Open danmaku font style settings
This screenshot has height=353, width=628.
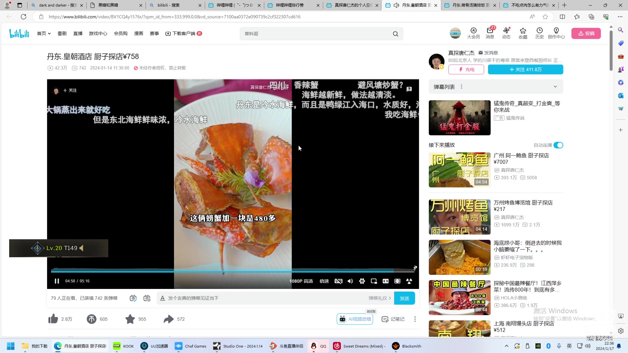click(x=163, y=298)
